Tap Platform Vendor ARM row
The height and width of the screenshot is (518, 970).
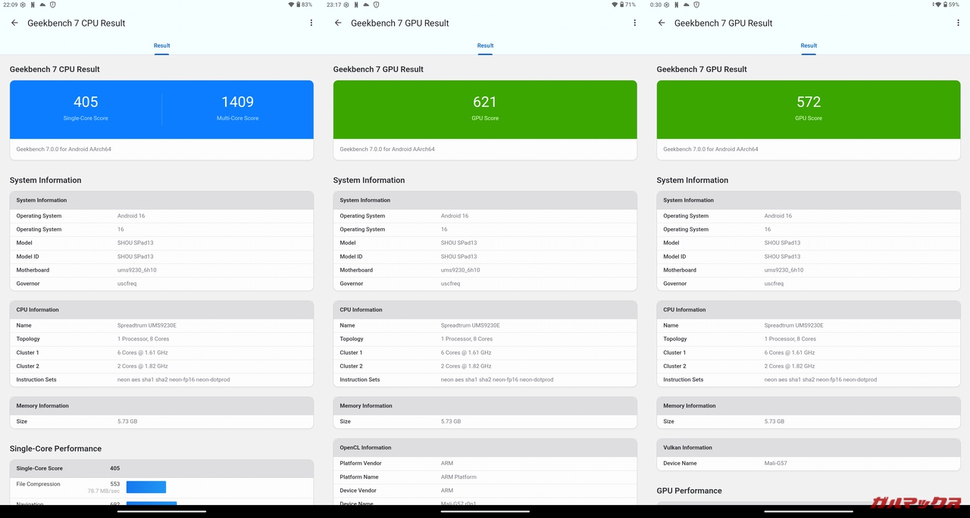(485, 463)
